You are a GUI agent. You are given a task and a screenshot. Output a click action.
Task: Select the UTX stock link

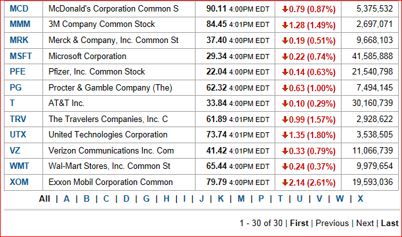click(x=18, y=135)
